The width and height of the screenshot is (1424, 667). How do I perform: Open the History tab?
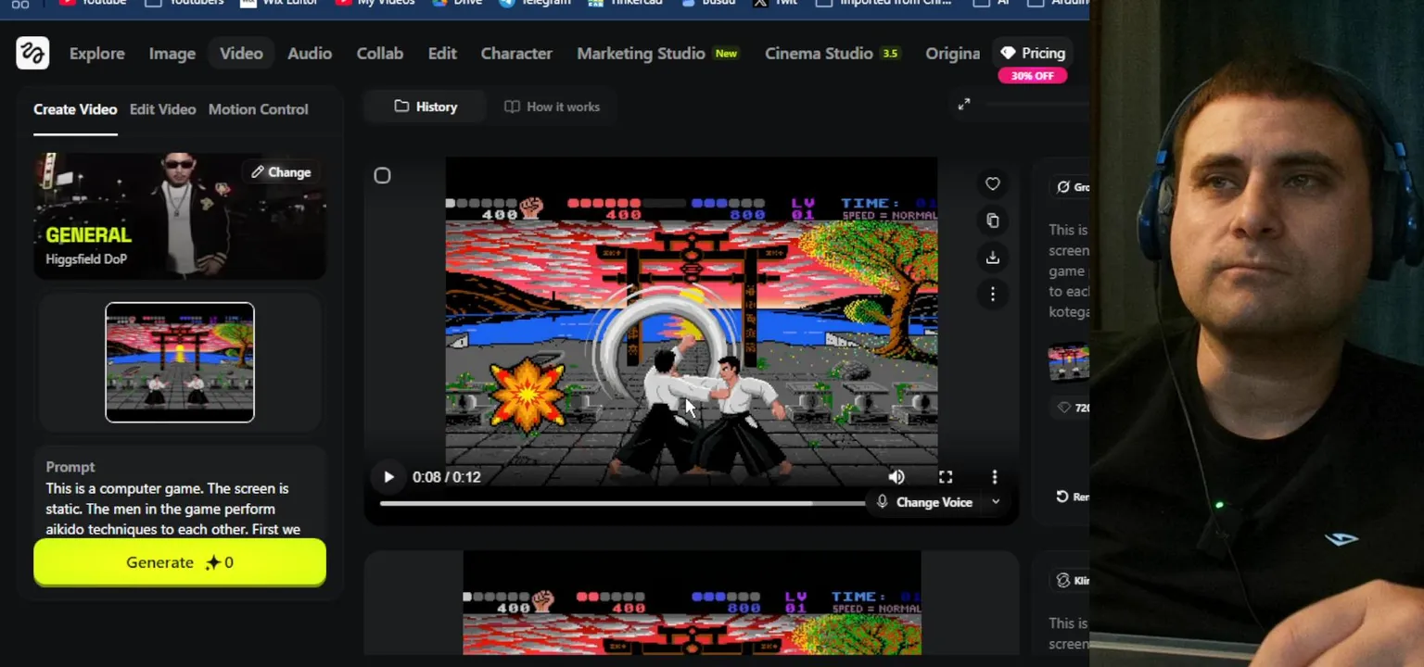pyautogui.click(x=426, y=107)
